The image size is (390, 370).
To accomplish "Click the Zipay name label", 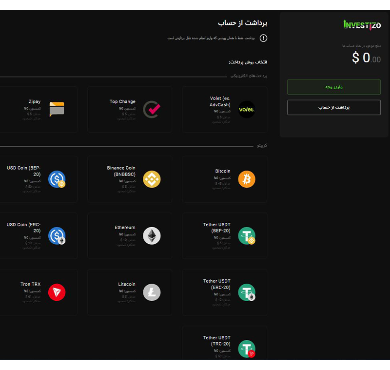I will (35, 101).
